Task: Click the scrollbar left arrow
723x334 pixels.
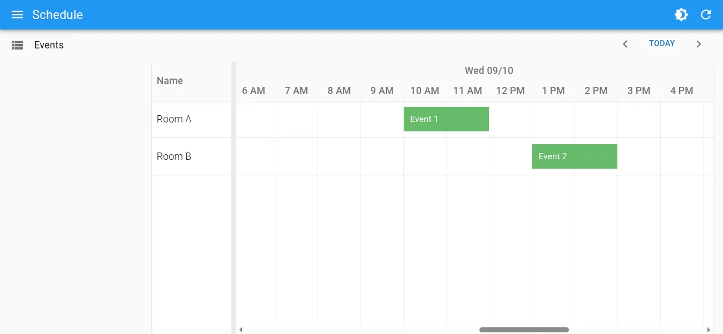Action: click(x=240, y=330)
